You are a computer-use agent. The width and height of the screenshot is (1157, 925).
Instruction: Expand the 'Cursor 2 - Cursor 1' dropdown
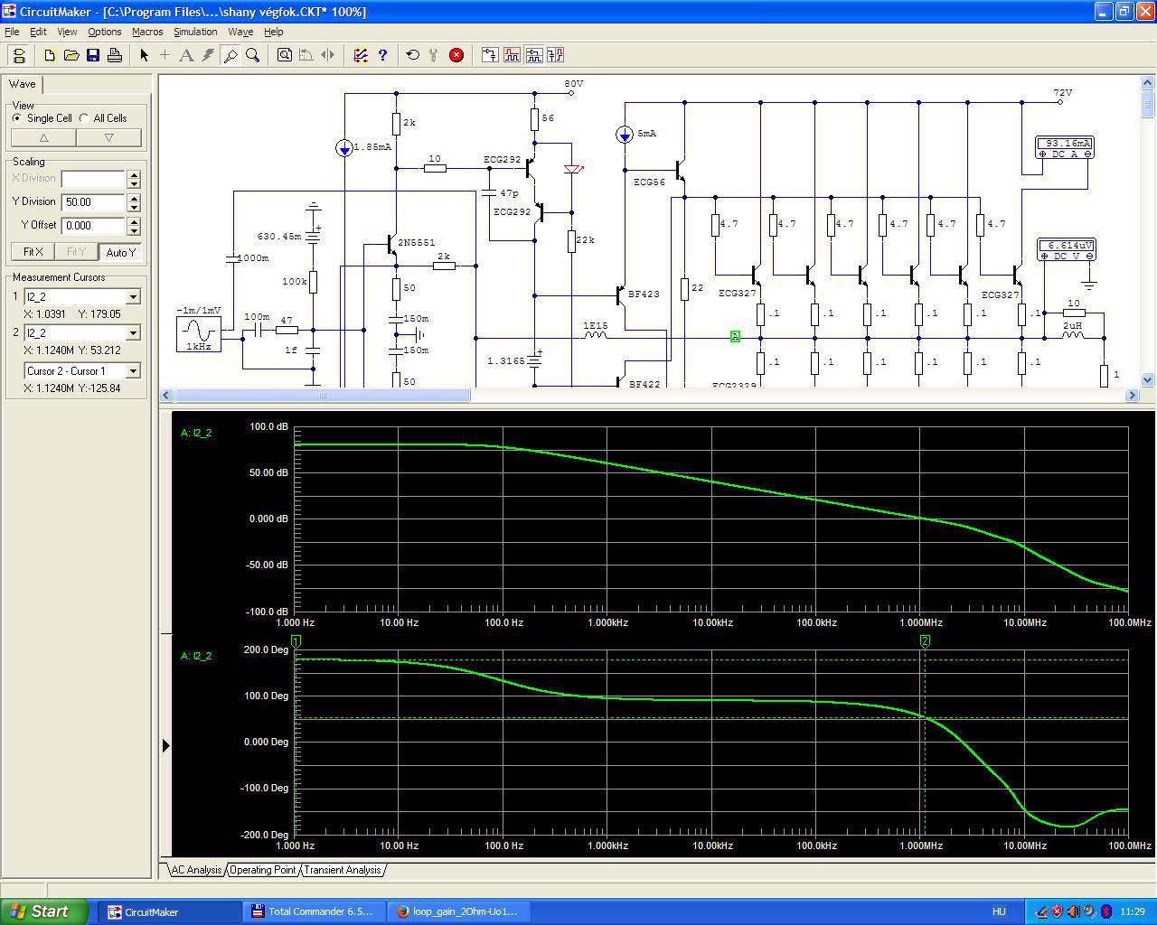click(133, 371)
